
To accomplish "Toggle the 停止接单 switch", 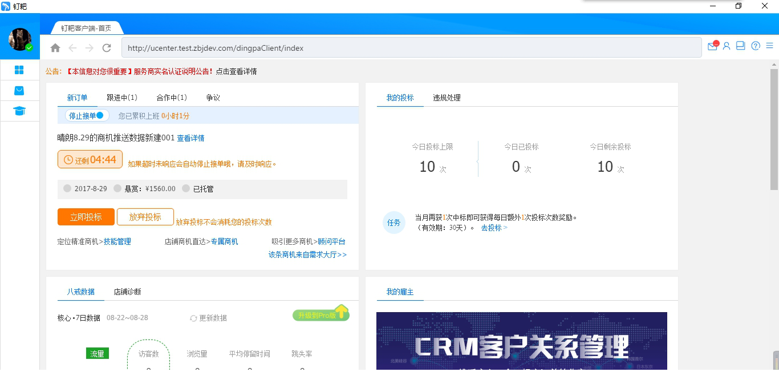I will (87, 115).
